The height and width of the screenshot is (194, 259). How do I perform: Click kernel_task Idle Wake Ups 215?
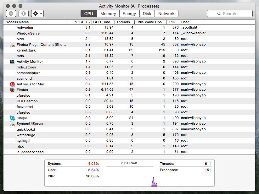tap(162, 50)
